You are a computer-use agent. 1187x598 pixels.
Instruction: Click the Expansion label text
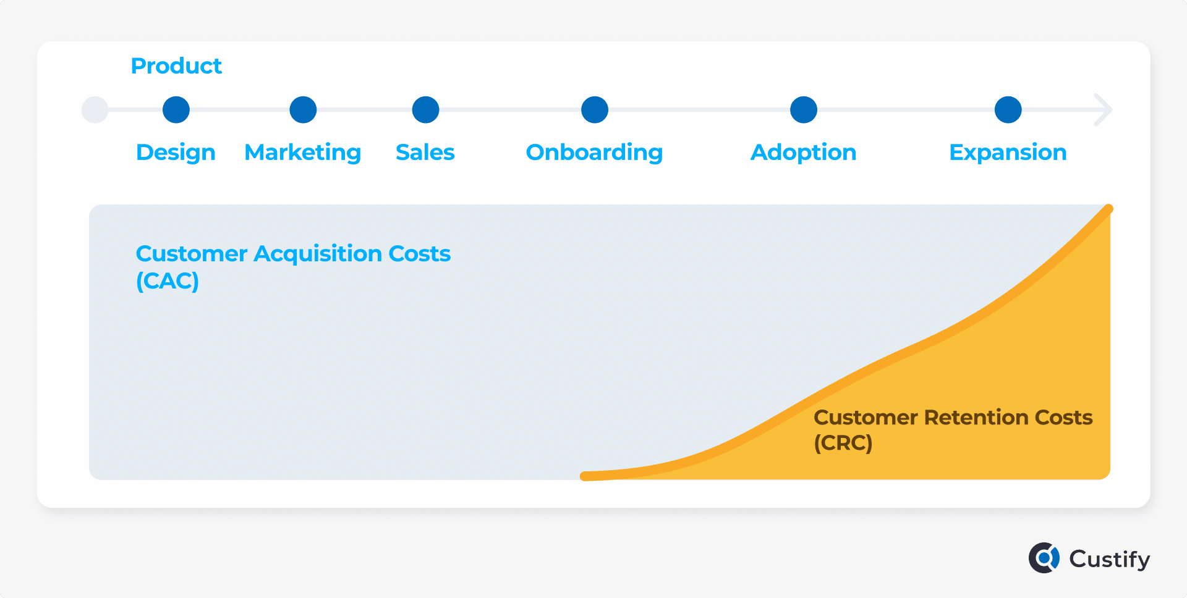(x=1008, y=153)
